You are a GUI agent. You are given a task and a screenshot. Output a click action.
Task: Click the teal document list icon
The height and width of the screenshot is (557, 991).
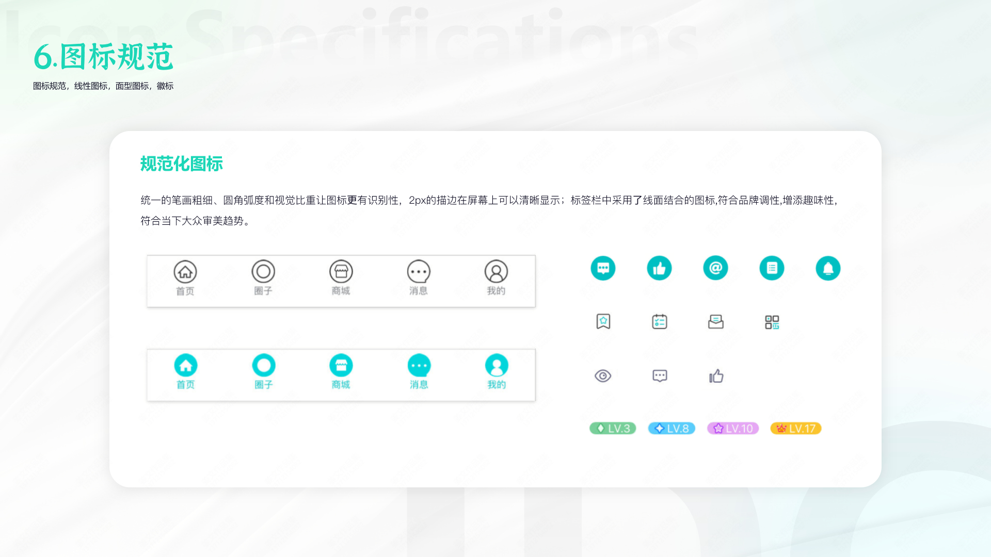click(x=772, y=268)
